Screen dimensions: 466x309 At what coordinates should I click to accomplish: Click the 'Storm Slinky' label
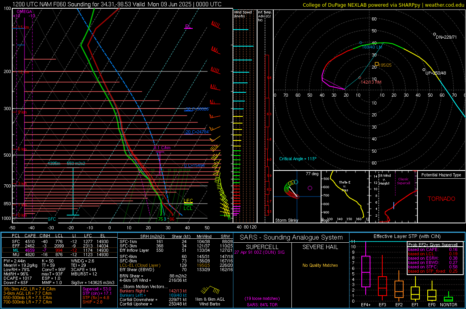point(286,220)
